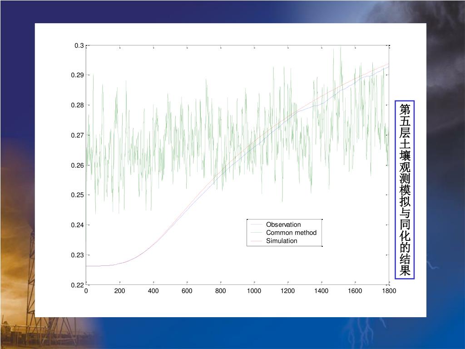Click the x-axis label 800

click(x=221, y=291)
